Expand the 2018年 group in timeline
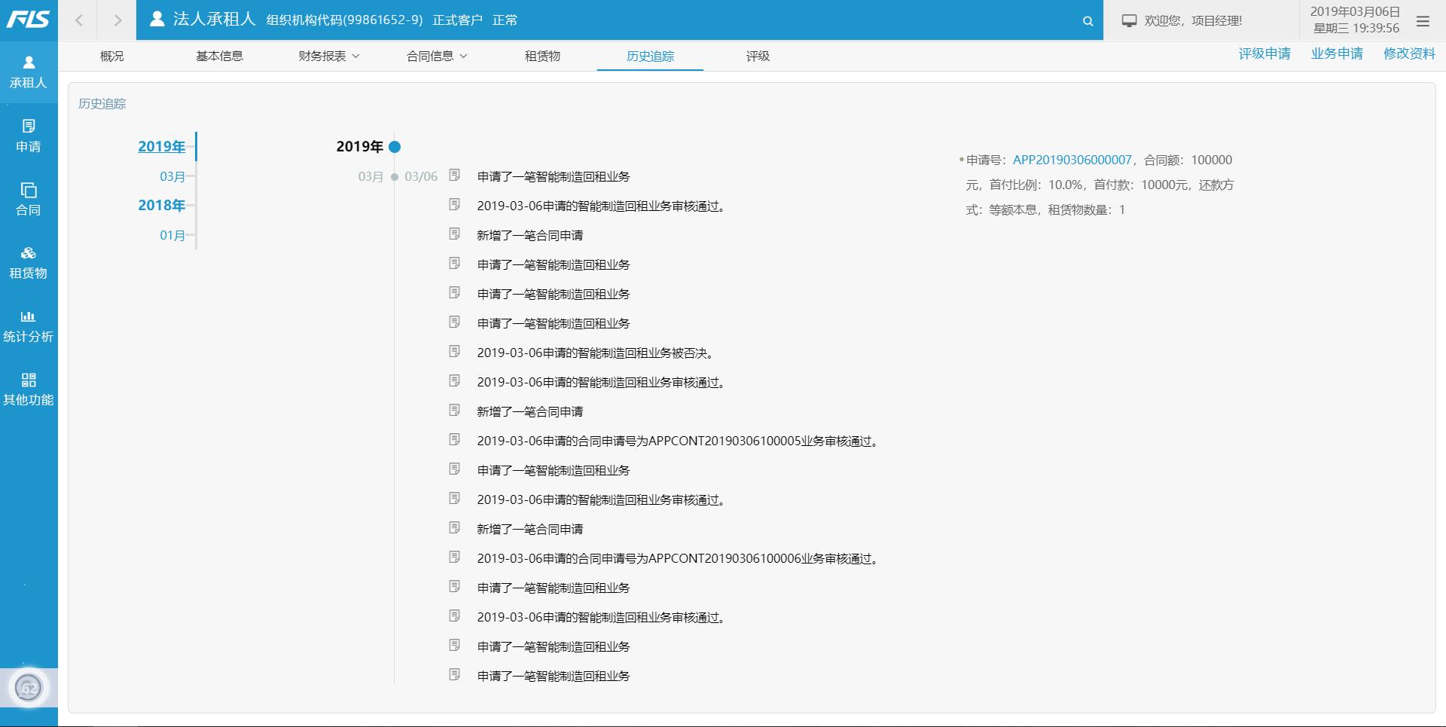The image size is (1446, 727). [162, 205]
